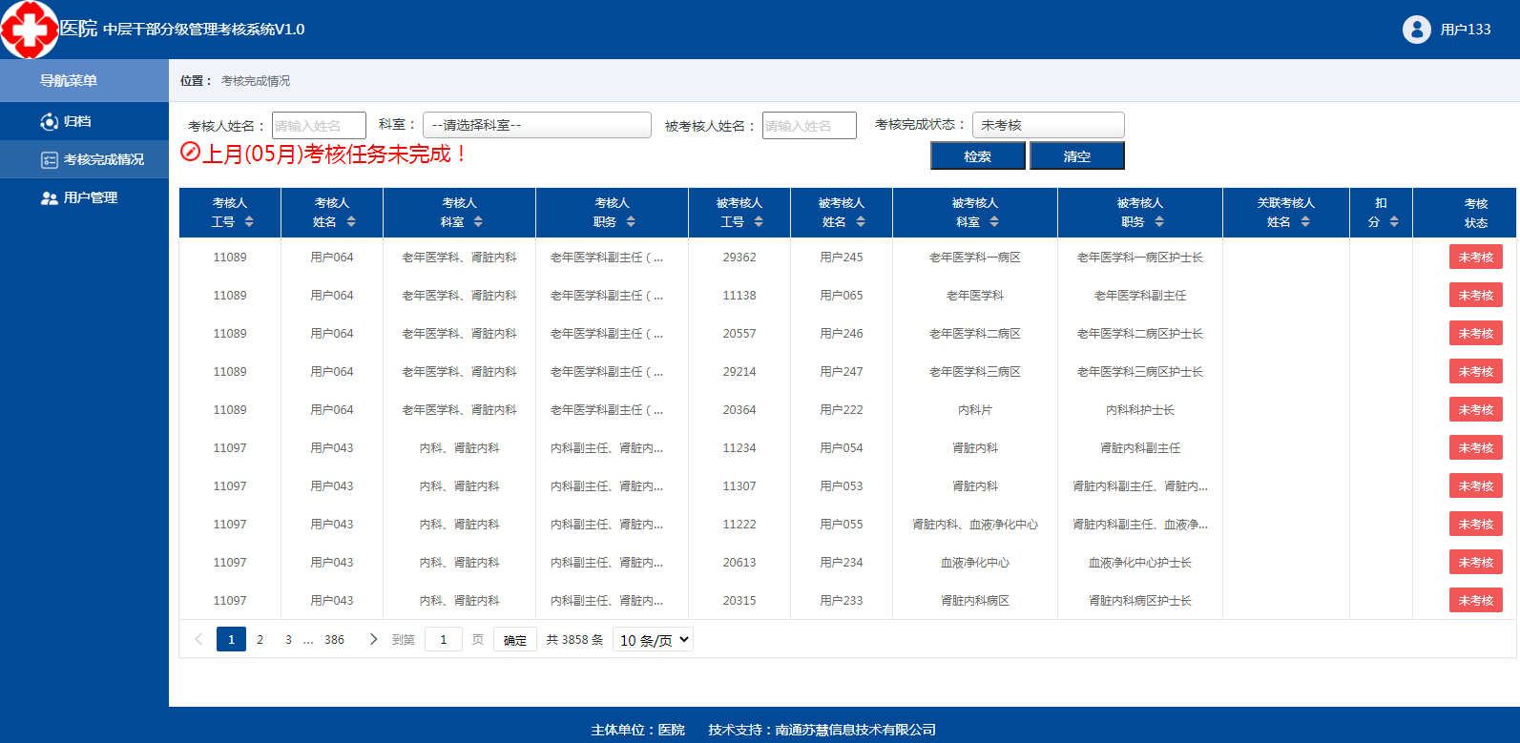Screen dimensions: 1520x743
Task: Open the 科室 department dropdown
Action: (x=536, y=125)
